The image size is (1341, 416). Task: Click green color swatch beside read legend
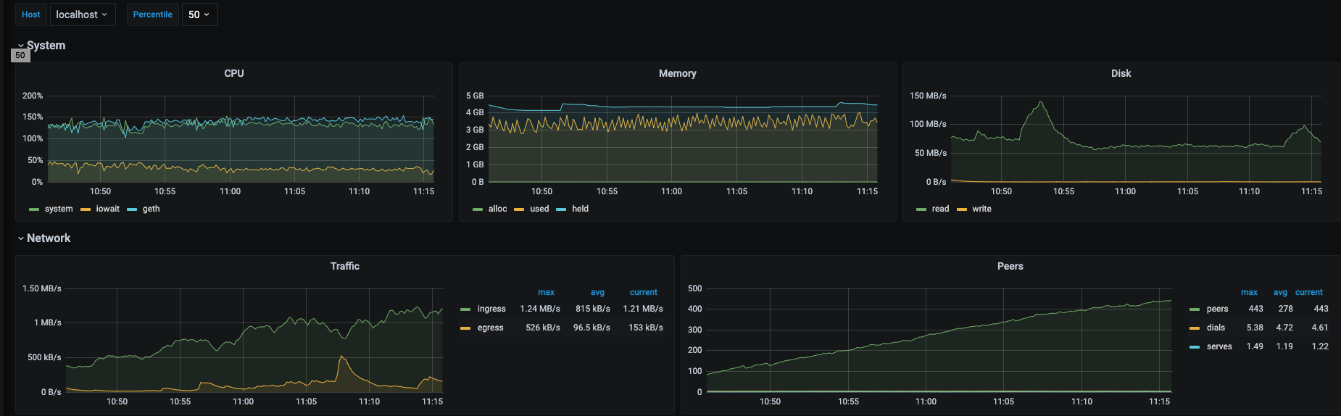[921, 209]
